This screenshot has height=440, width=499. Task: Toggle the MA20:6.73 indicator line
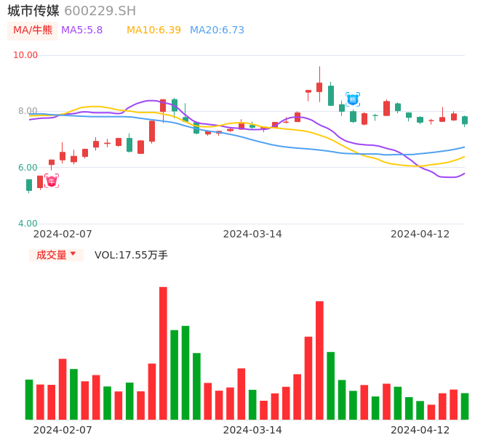click(217, 30)
